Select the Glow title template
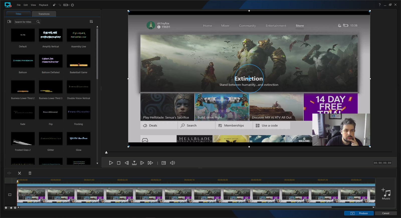401x218 pixels. point(79,141)
